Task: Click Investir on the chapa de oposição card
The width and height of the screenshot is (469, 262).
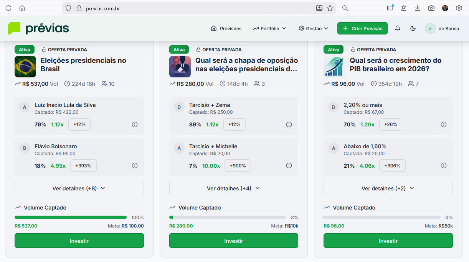Action: [x=234, y=241]
